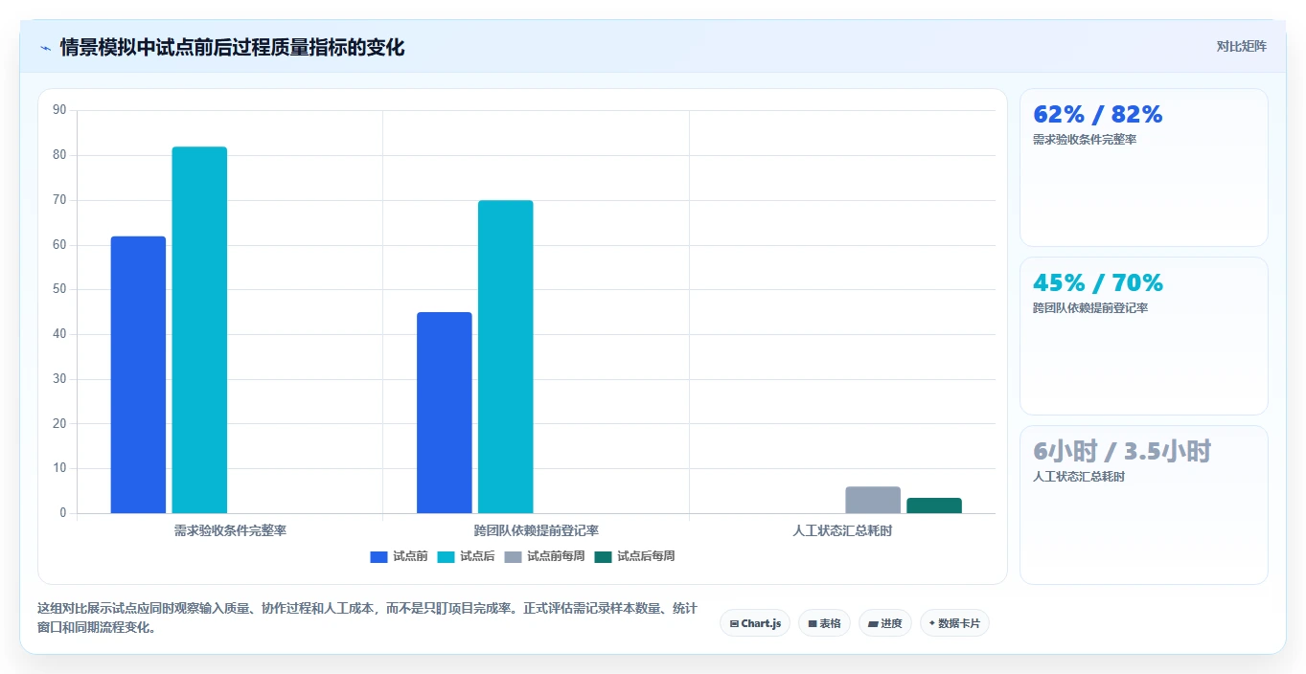Click the x-axis label 需求验收条件完整率
The height and width of the screenshot is (674, 1306).
point(230,530)
